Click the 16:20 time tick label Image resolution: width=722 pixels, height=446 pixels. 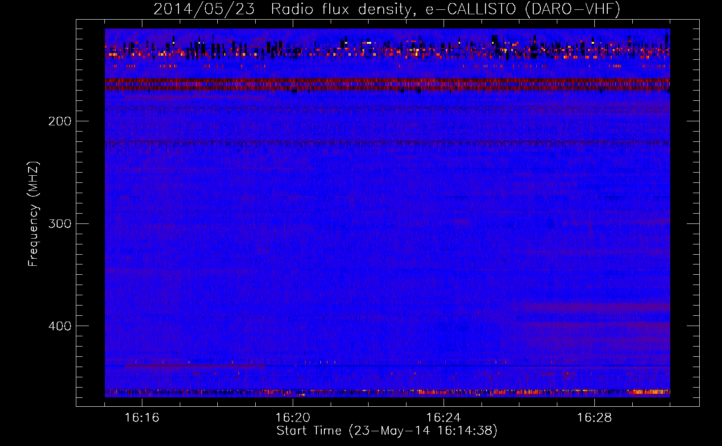click(293, 418)
